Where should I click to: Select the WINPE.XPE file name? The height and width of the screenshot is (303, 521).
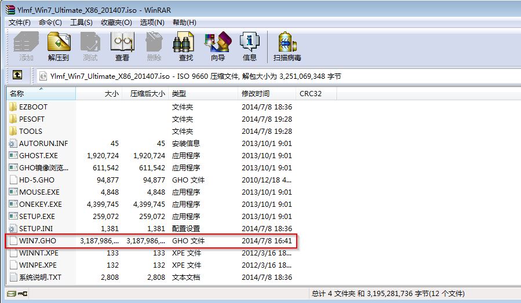pyautogui.click(x=38, y=265)
